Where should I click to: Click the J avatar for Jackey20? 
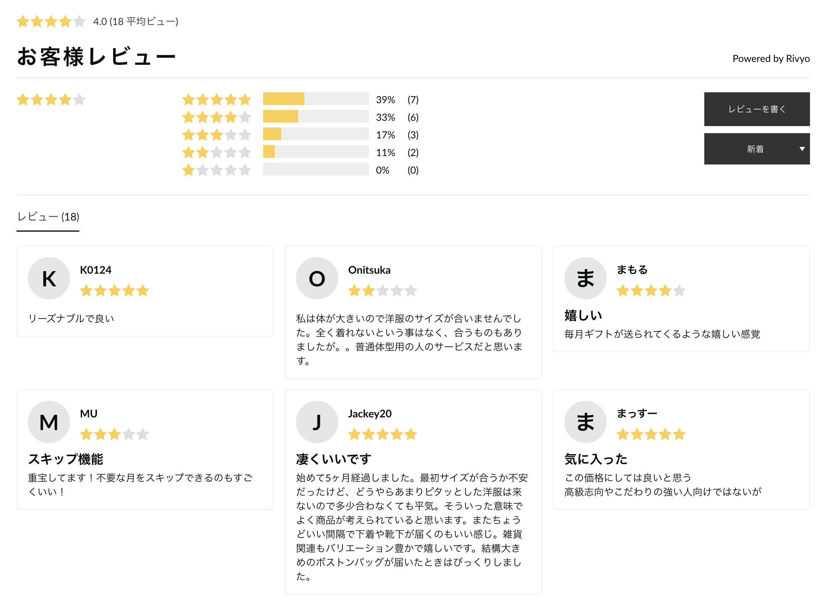pos(317,422)
